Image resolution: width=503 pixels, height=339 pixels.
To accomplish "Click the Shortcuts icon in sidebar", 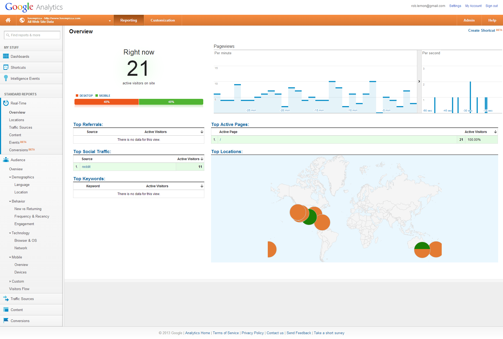I will click(x=6, y=67).
